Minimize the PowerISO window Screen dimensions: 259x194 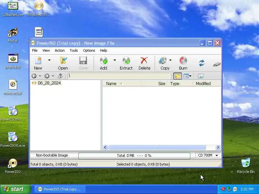(x=202, y=43)
